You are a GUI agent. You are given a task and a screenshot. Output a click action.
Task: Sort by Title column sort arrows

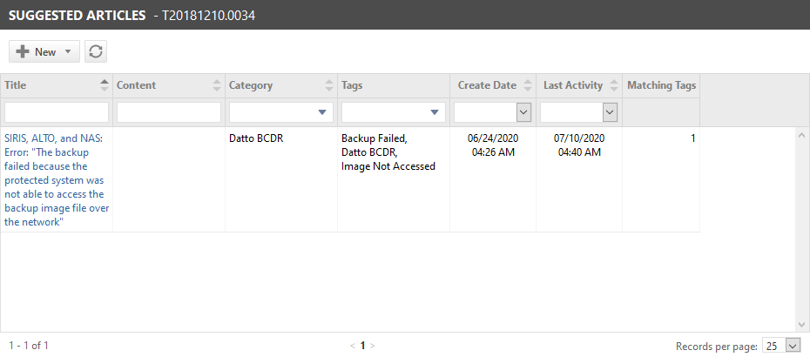point(105,85)
